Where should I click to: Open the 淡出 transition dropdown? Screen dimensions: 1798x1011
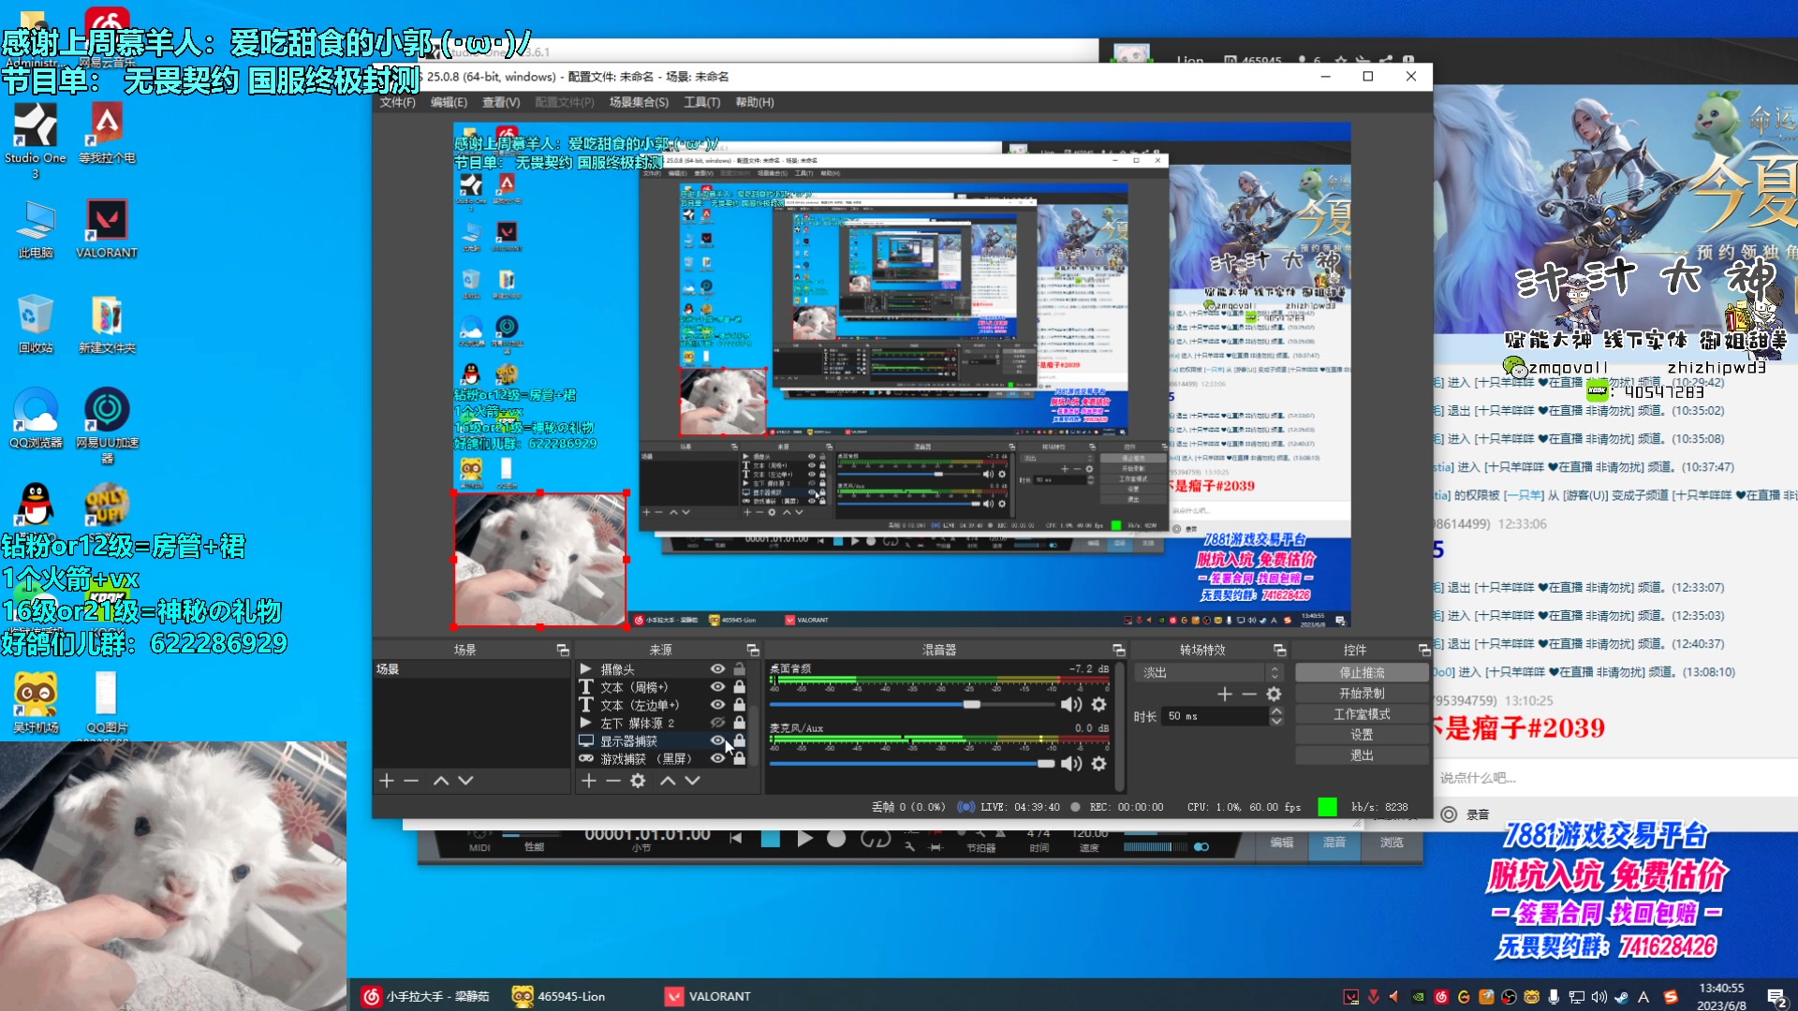coord(1209,672)
